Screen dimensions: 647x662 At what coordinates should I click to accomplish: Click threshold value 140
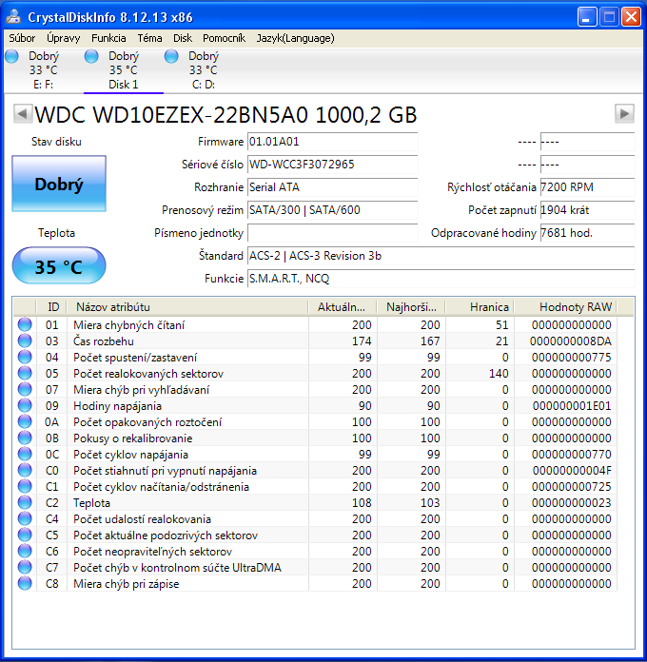499,374
